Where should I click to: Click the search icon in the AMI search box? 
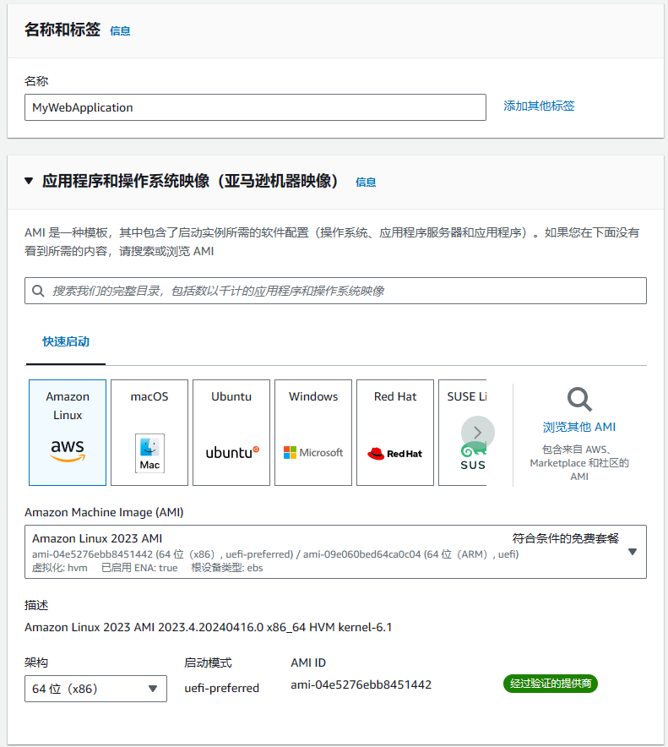(x=38, y=291)
